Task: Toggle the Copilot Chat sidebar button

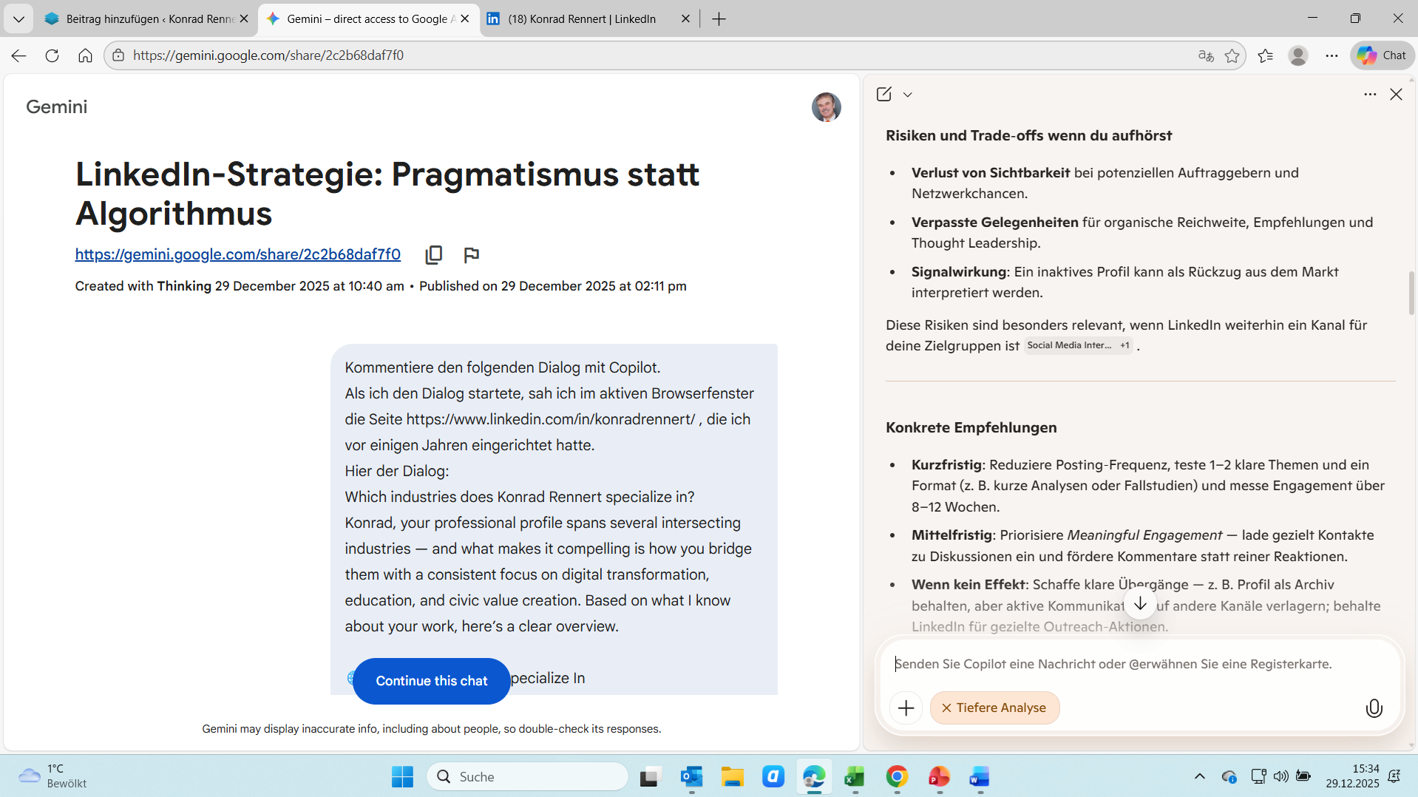Action: point(1382,55)
